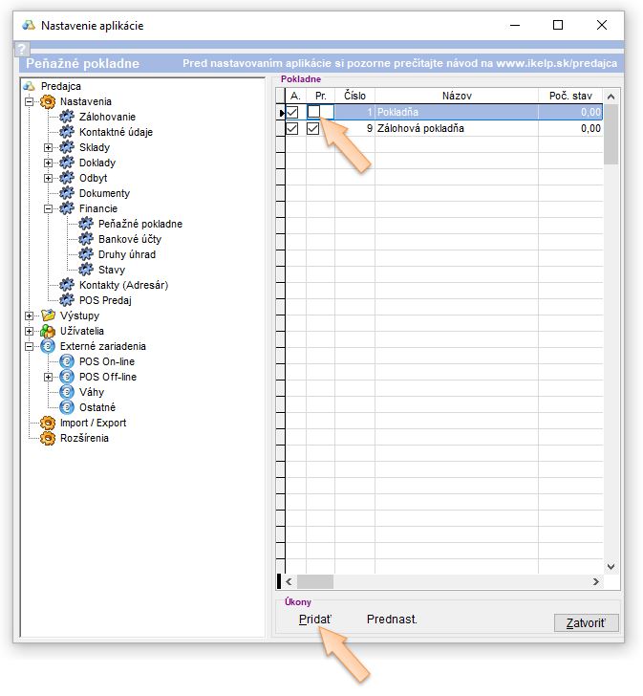Viewport: 643px width, 696px height.
Task: Uncheck the A. checkbox for Zálohová pokladňa
Action: pos(292,128)
